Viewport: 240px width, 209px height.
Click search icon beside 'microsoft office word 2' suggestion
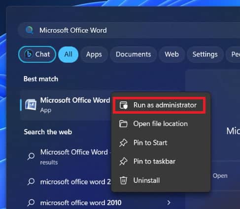pos(31,182)
